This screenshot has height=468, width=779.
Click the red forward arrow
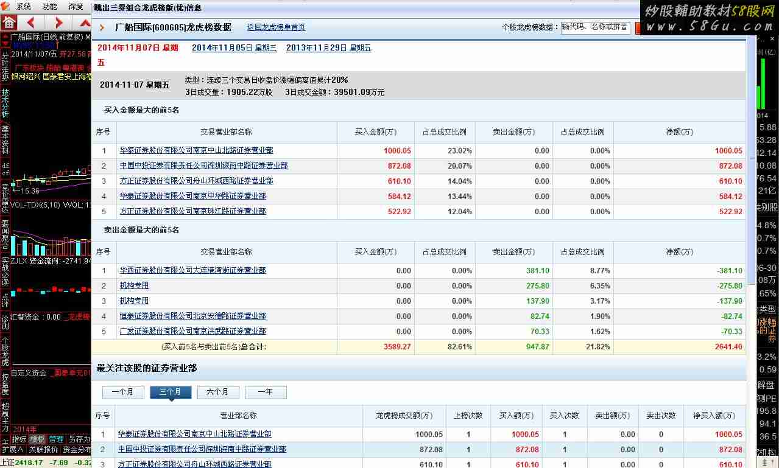pos(58,23)
